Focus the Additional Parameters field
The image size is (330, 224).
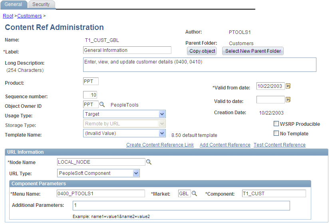tap(181, 205)
